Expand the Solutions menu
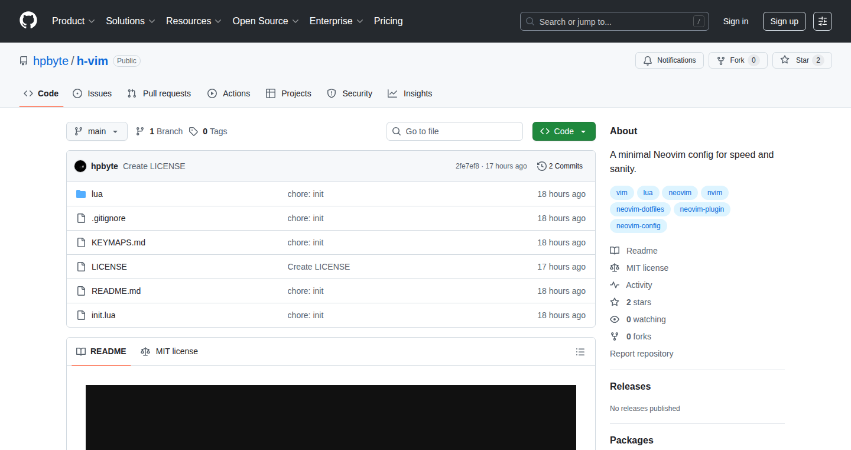 [131, 21]
